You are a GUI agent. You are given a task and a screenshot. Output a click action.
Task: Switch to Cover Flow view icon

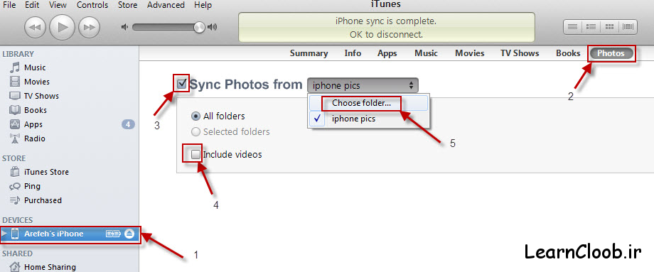tap(628, 27)
